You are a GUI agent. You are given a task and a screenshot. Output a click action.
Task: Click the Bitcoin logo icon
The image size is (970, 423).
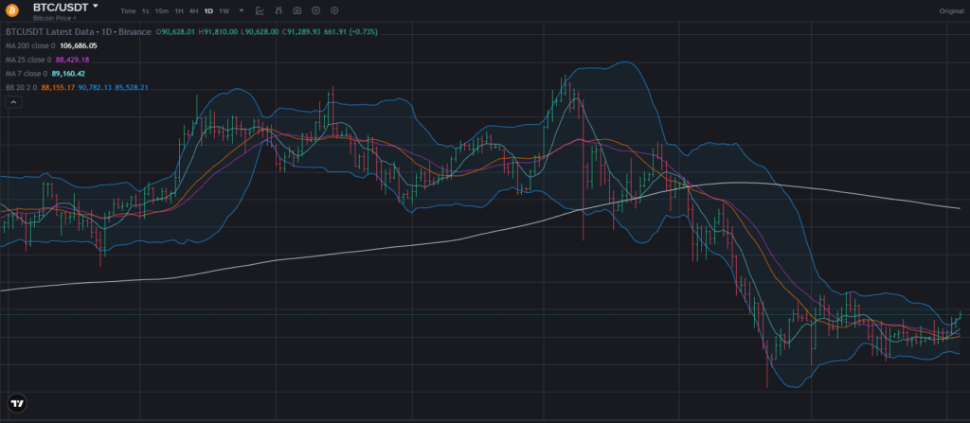(x=13, y=9)
